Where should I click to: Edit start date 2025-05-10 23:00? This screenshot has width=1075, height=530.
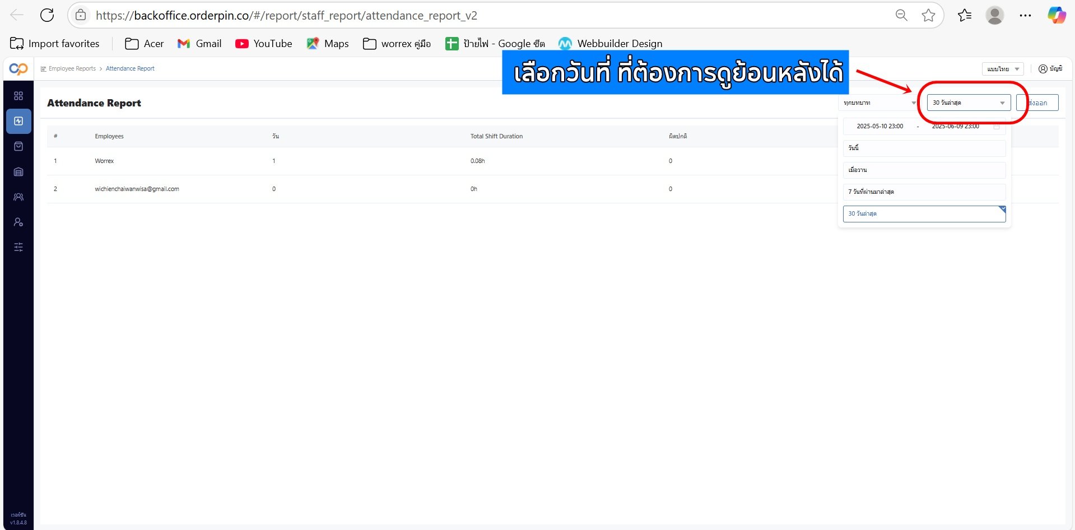879,127
